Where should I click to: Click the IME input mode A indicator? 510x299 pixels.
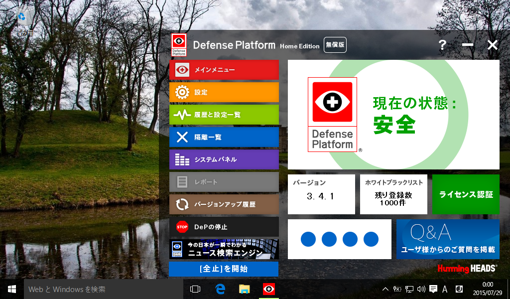pyautogui.click(x=445, y=289)
